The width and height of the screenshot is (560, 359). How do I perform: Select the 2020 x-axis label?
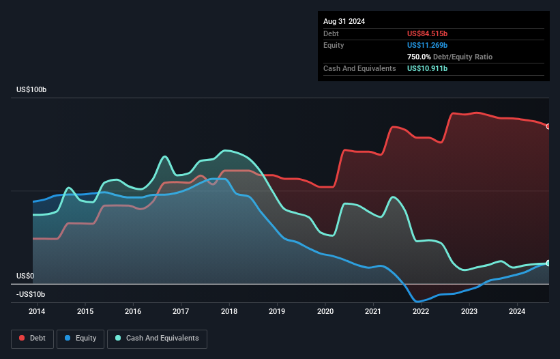tap(325, 311)
